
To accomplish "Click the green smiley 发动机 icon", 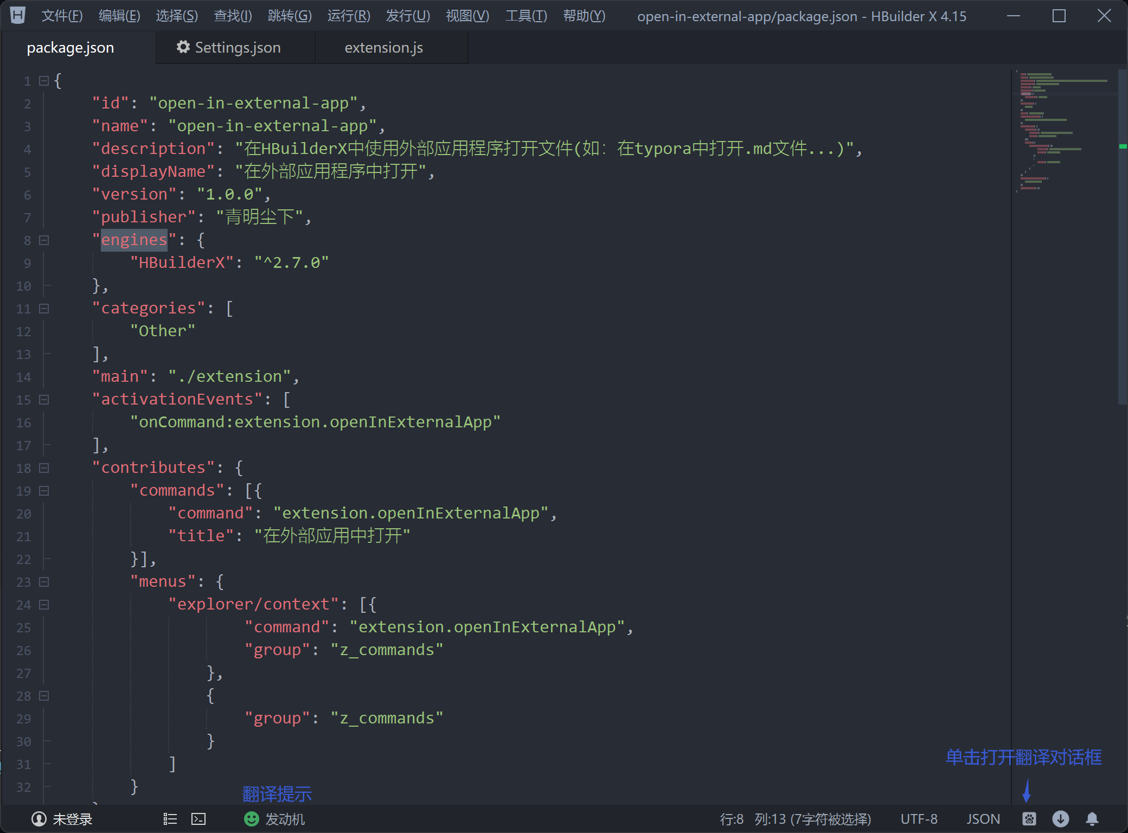I will point(252,819).
